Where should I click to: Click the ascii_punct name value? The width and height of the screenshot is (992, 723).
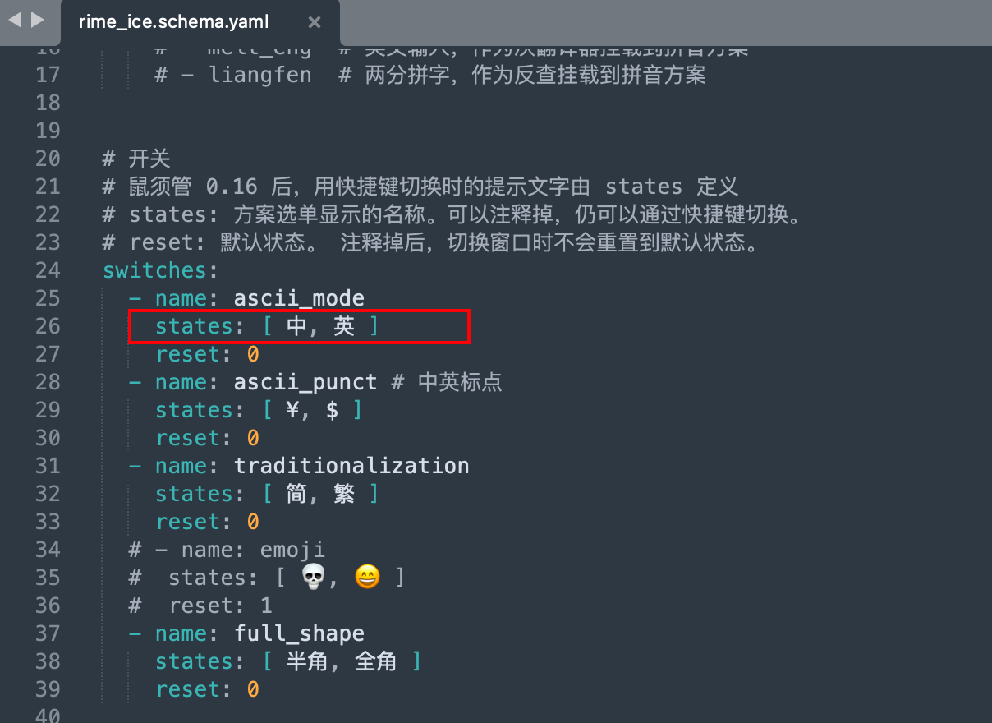click(305, 382)
